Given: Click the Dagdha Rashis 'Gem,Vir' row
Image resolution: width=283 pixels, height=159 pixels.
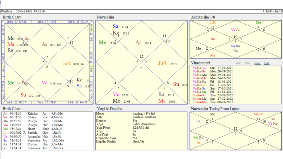Looking at the screenshot, I should [120, 142].
